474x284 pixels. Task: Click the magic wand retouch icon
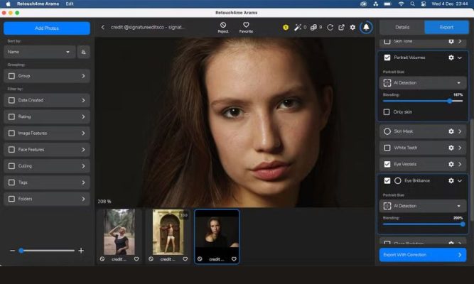[x=296, y=28]
